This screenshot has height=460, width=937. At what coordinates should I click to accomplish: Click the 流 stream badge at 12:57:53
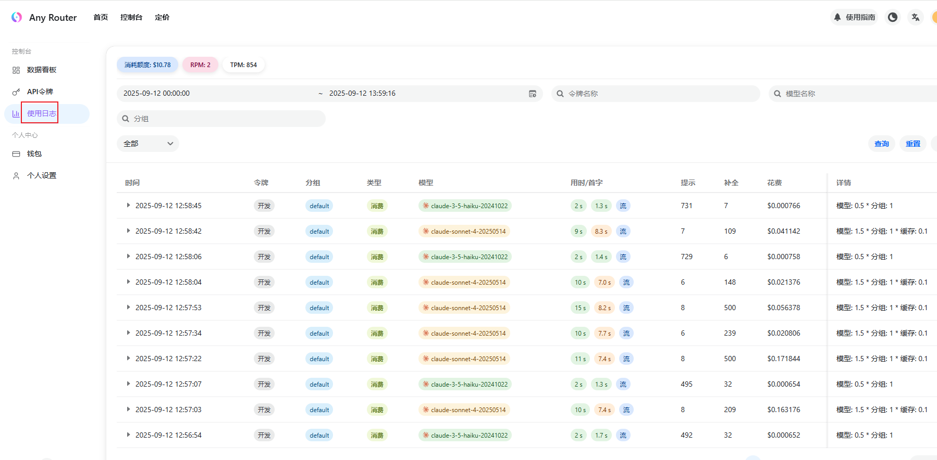click(626, 308)
